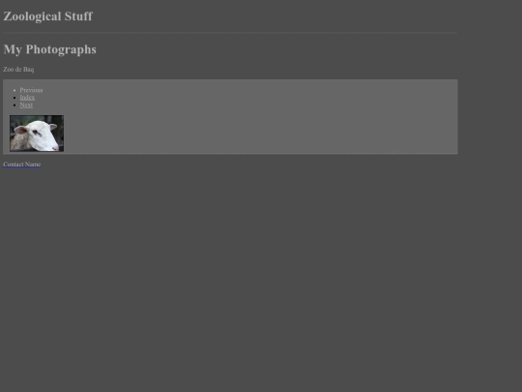
Task: Go to the Next photo link
Action: click(x=26, y=105)
